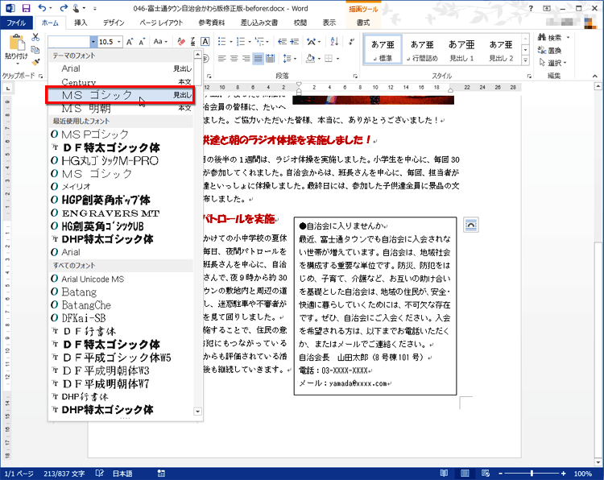The height and width of the screenshot is (480, 604).
Task: Choose MS 明朝 body theme font
Action: 120,109
